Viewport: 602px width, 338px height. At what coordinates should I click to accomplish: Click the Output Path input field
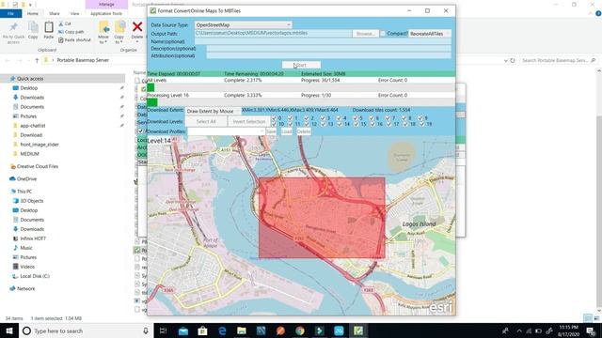273,34
